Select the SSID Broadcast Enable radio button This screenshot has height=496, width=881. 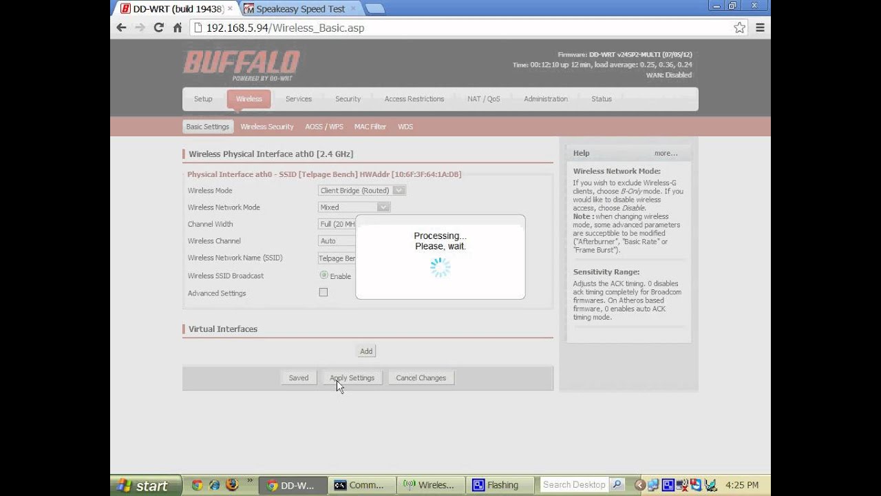[x=323, y=275]
